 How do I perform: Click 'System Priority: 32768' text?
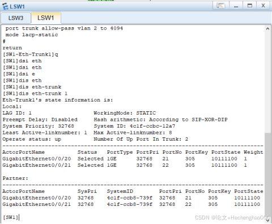click(38, 126)
